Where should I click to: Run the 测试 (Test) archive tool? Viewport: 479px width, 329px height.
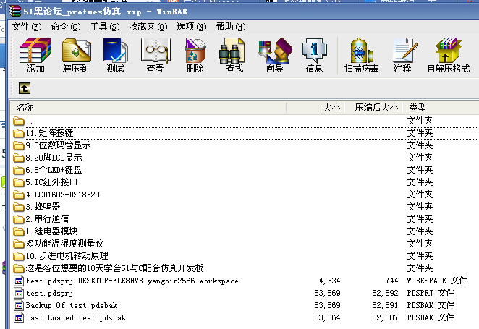click(x=115, y=55)
